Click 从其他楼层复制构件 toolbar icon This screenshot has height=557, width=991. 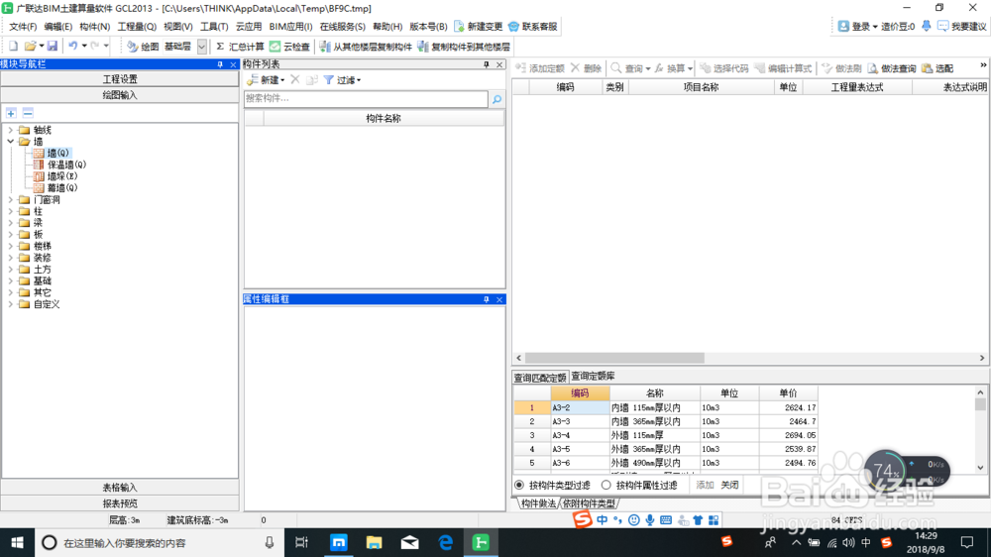324,47
